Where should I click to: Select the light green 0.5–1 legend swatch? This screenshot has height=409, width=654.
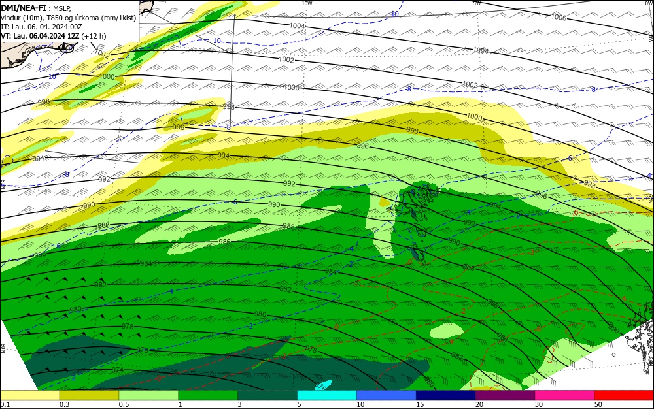[148, 395]
